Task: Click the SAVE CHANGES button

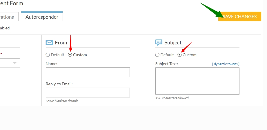Action: click(239, 17)
